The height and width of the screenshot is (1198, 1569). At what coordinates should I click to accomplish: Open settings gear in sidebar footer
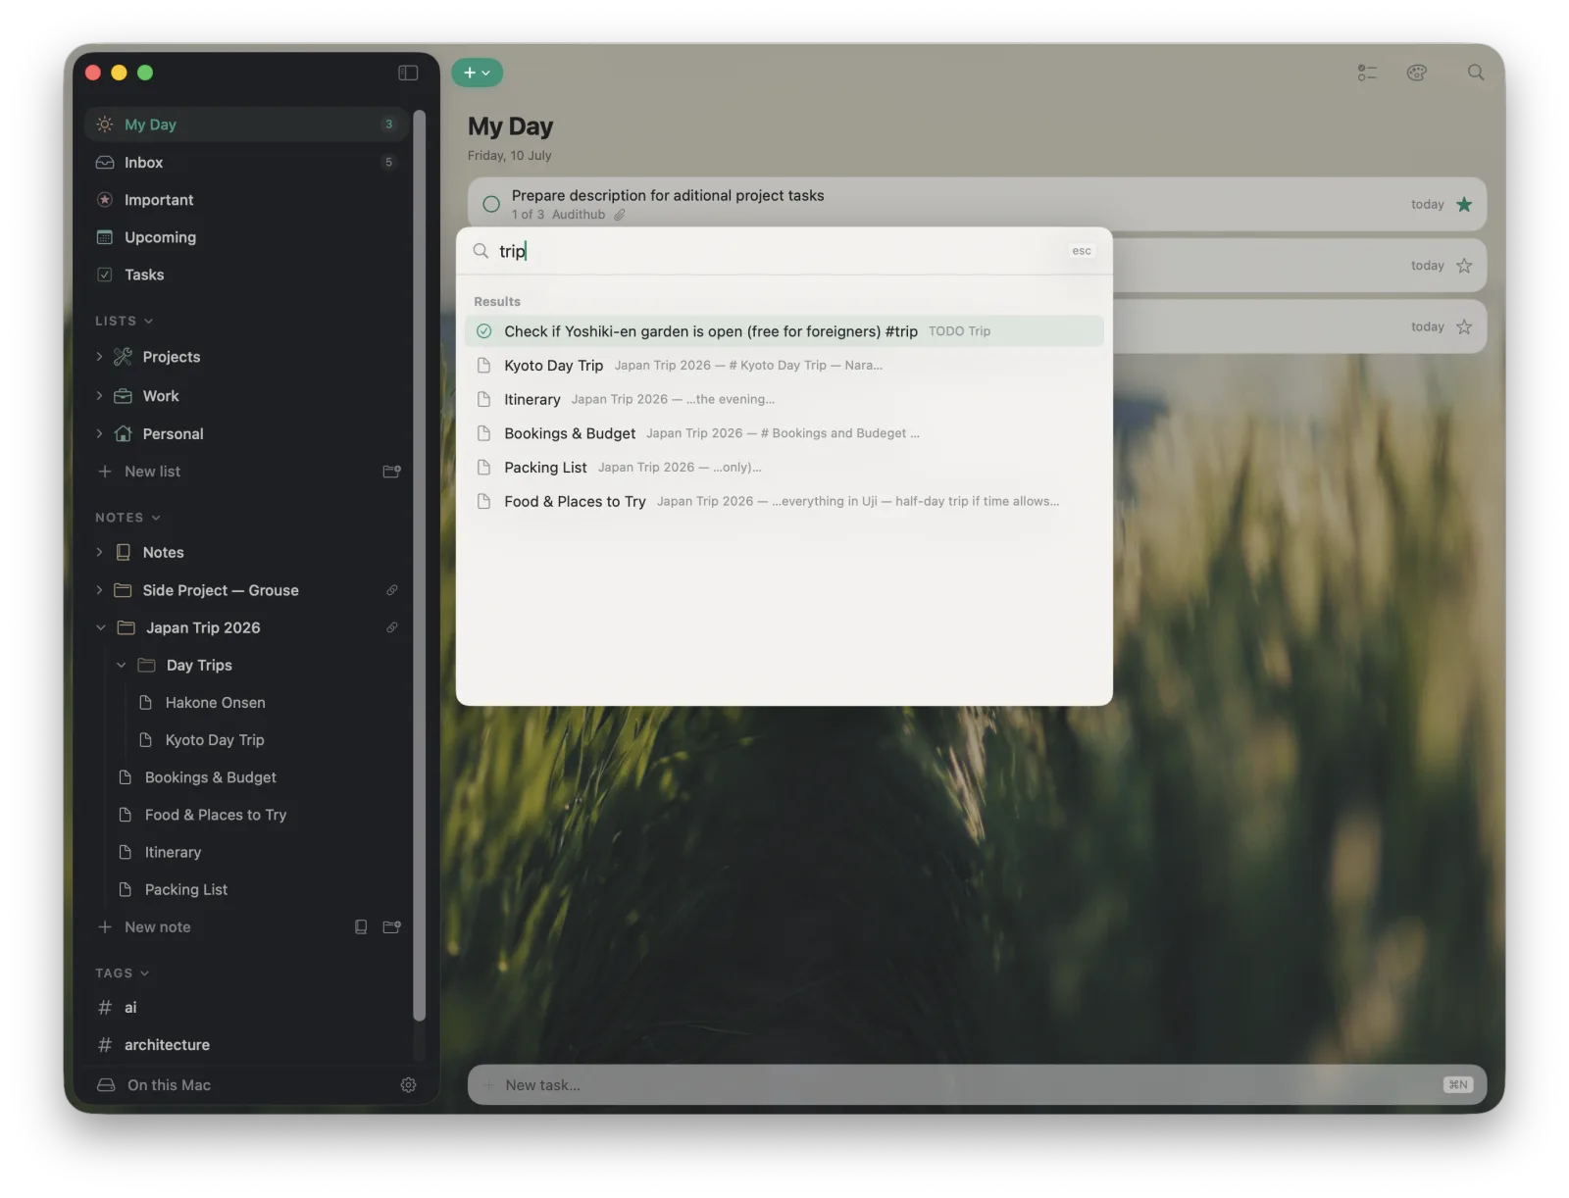pos(408,1085)
